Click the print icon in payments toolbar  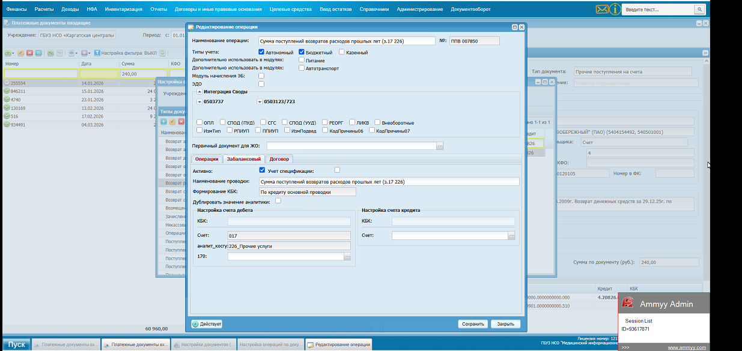click(x=71, y=53)
